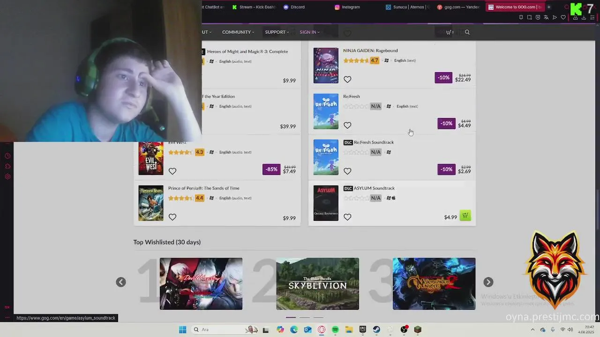Go to next Top Wishlisted slide
The width and height of the screenshot is (600, 337).
click(x=488, y=282)
